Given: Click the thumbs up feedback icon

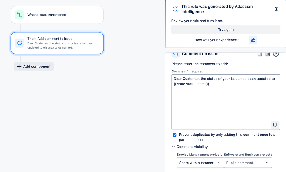Looking at the screenshot, I should click(253, 40).
